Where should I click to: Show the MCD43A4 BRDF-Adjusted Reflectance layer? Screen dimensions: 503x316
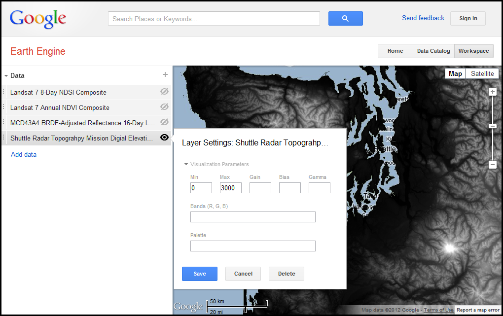point(165,122)
